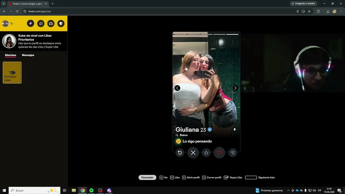Click the 'Próximas ganancias' taskbar widget
Screen dimensions: 345x194
click(269, 190)
